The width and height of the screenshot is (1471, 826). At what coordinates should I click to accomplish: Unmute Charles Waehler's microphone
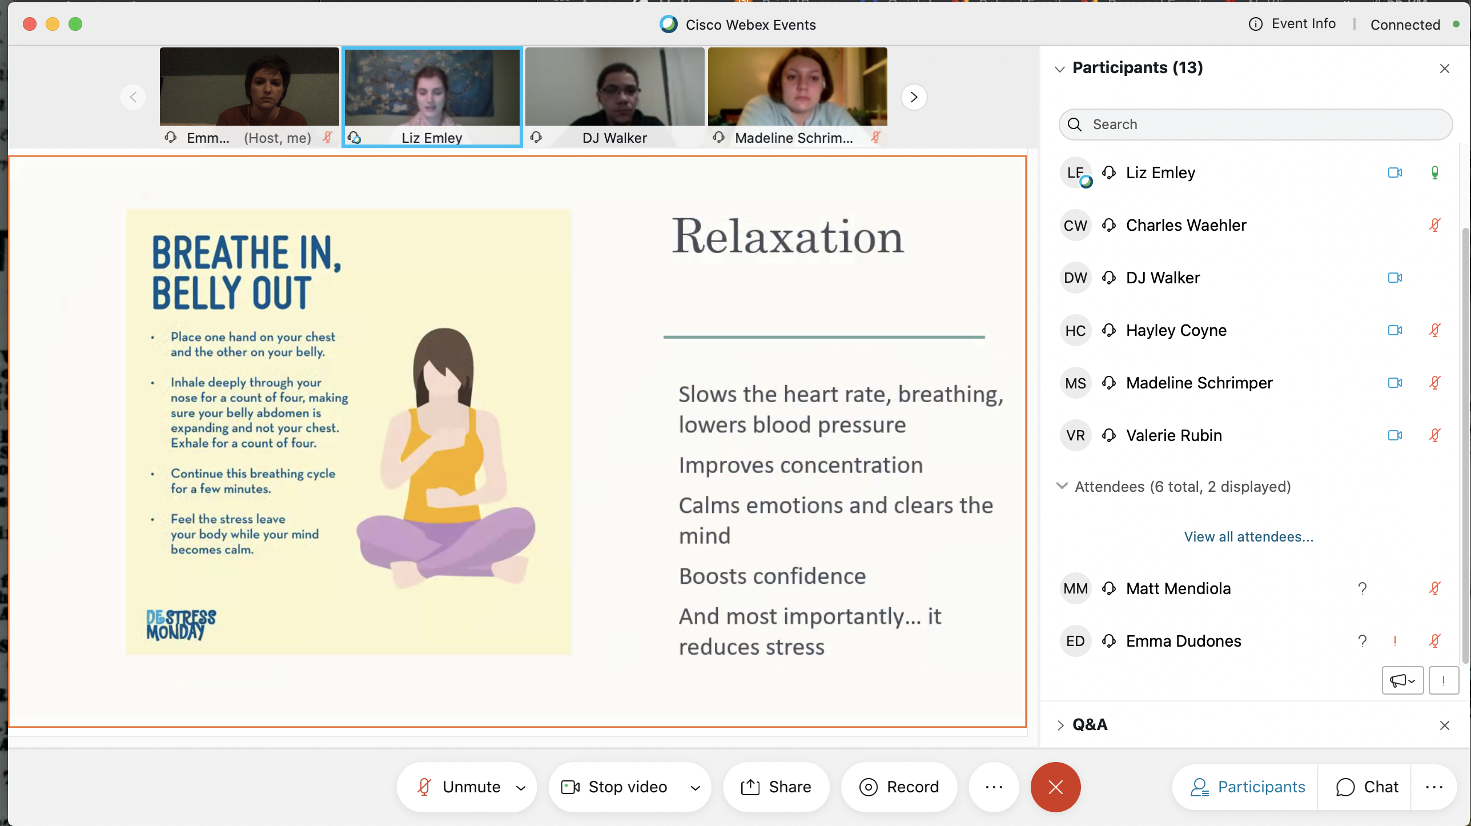(1434, 225)
